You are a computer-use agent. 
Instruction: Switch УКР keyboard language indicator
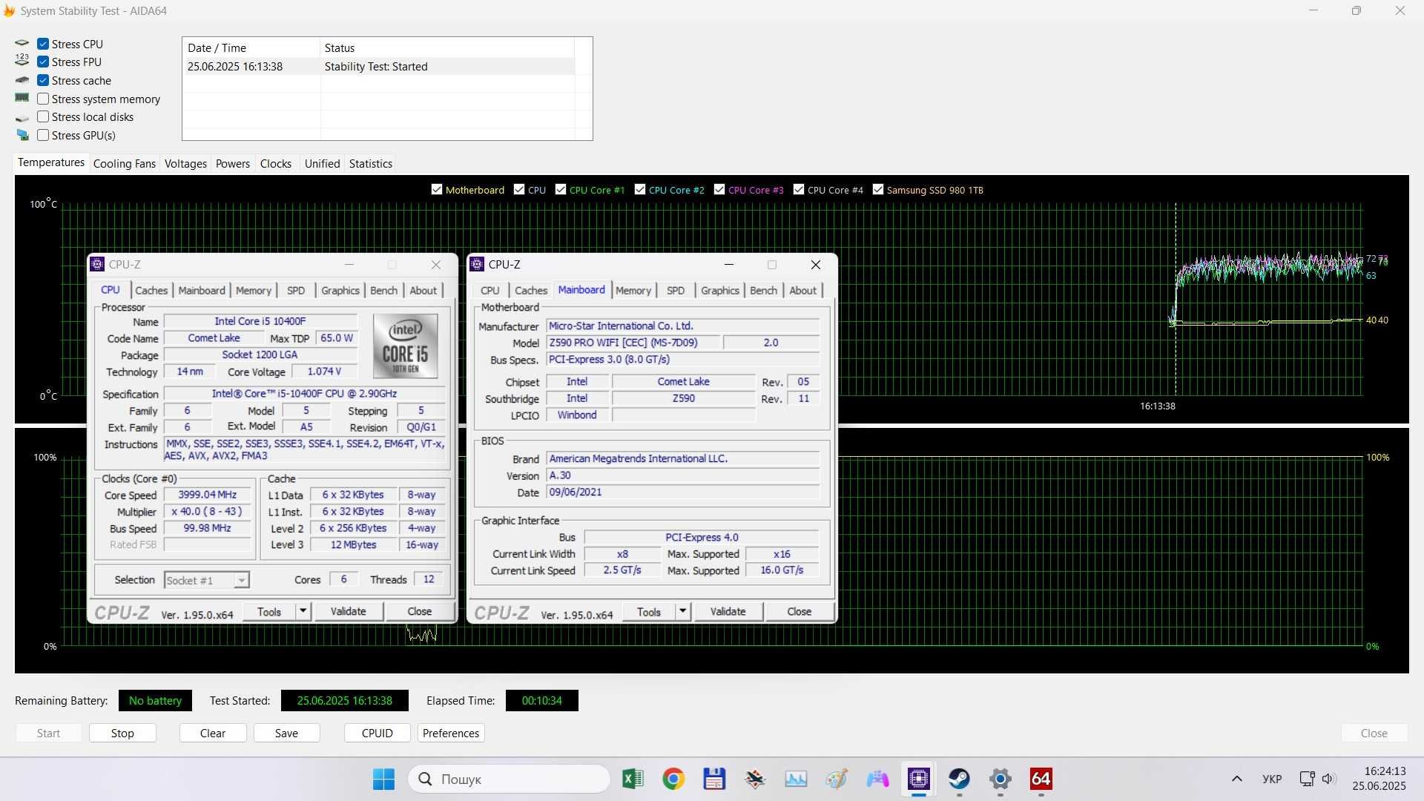coord(1272,779)
